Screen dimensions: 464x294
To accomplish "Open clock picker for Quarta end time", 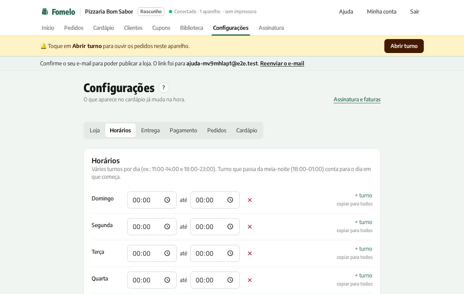I will (230, 280).
